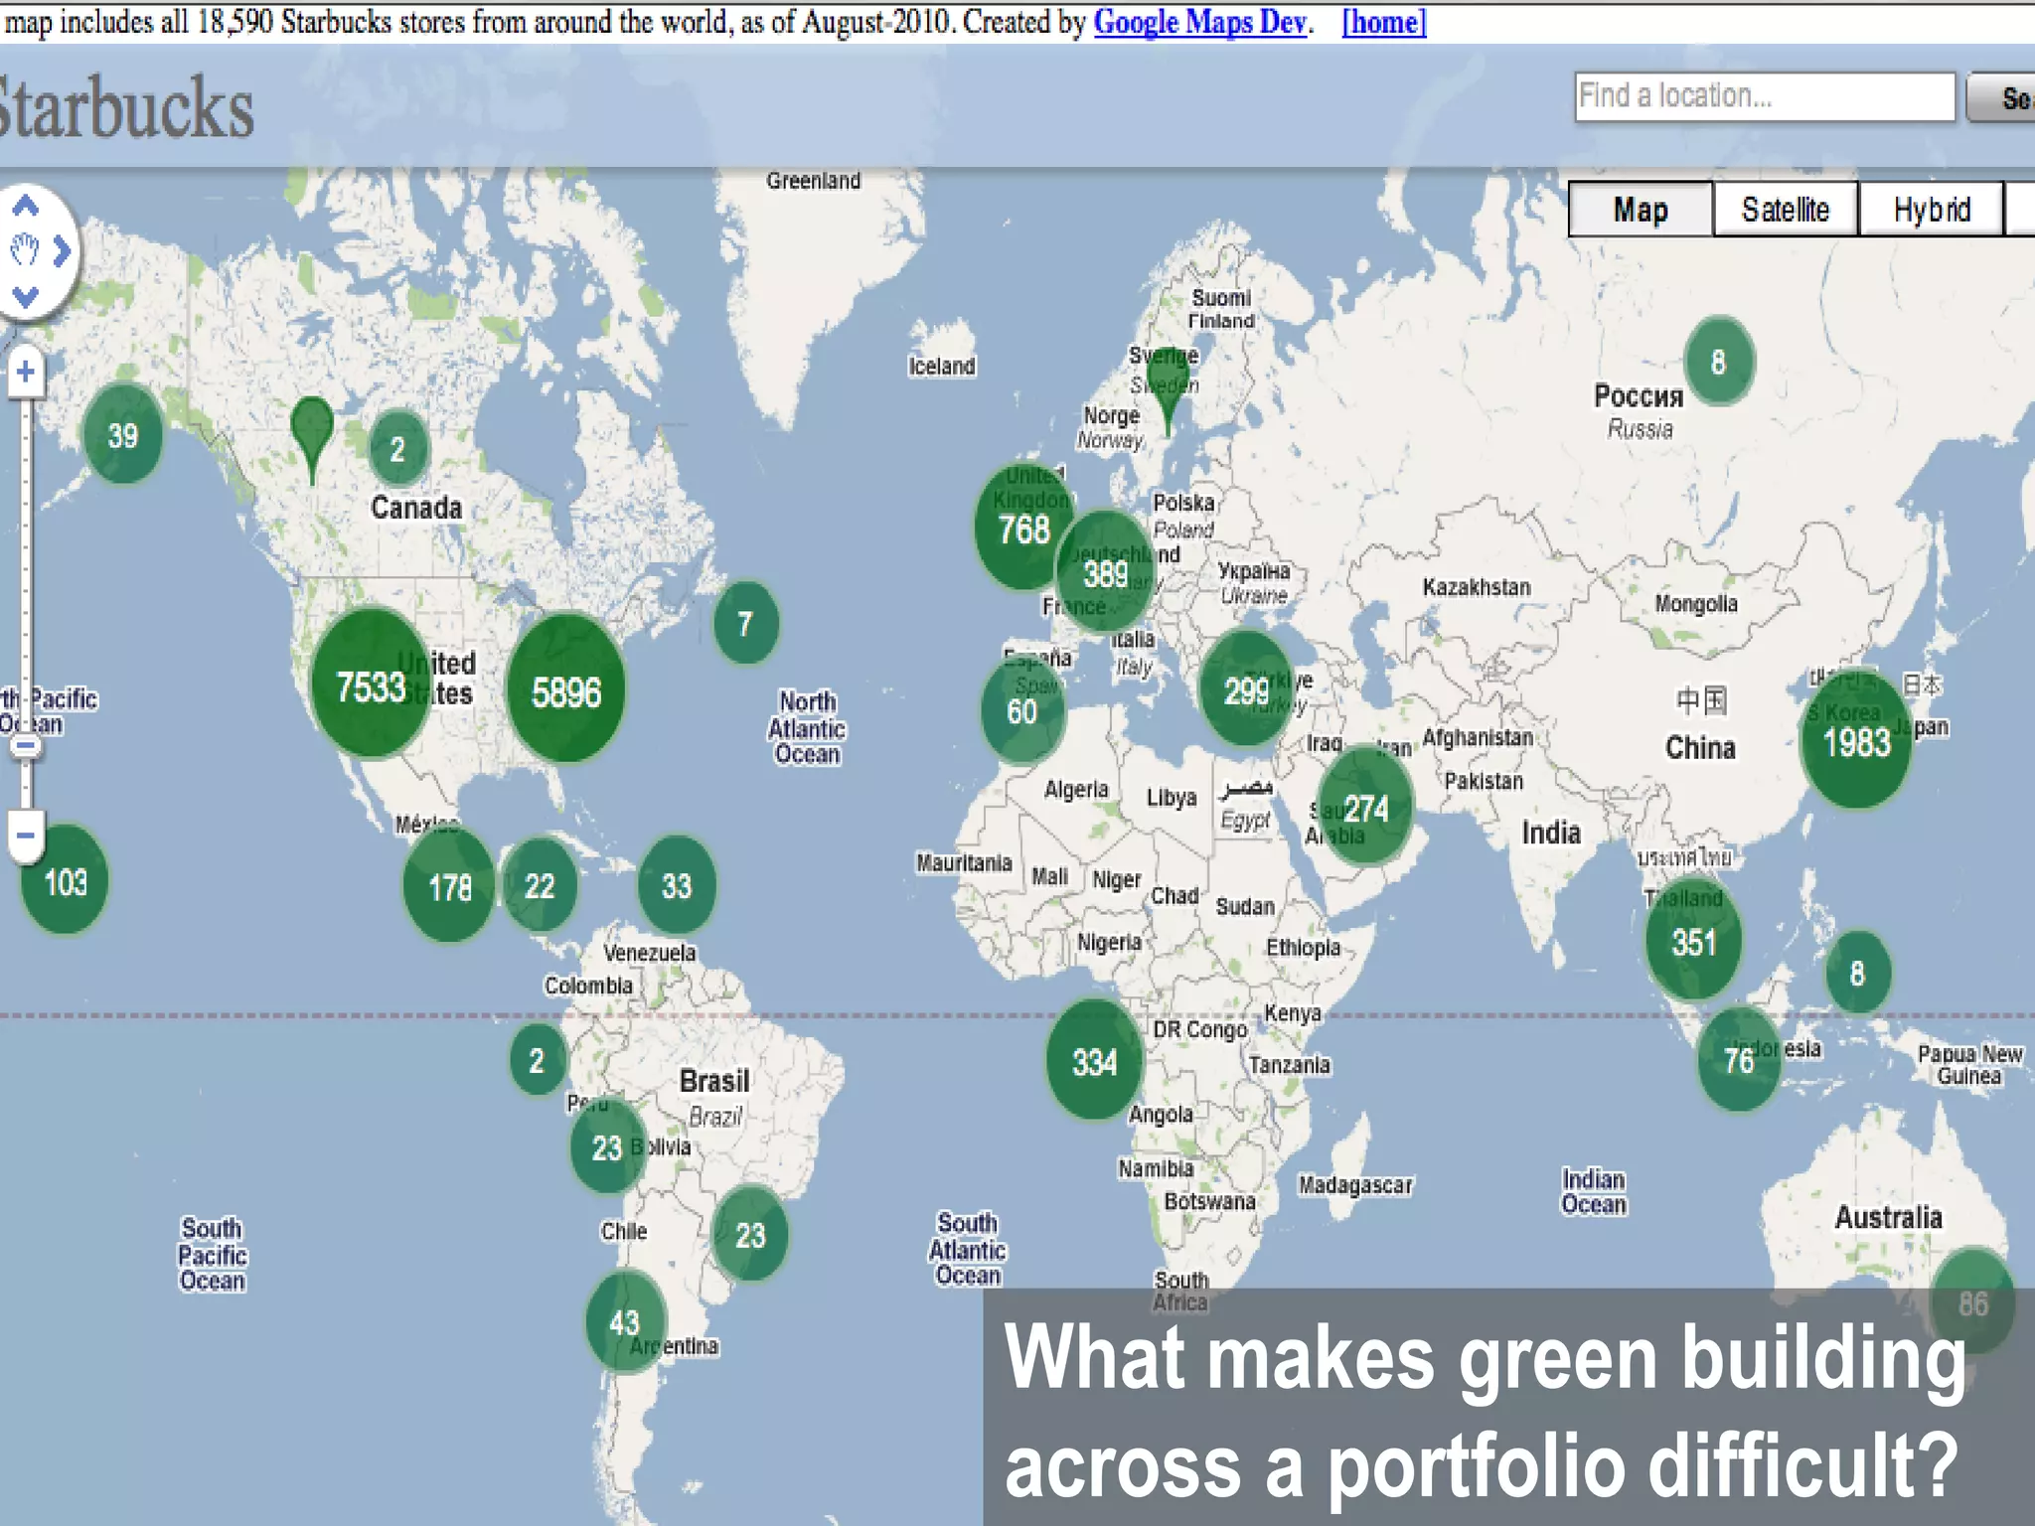Switch to Satellite view tab
Image resolution: width=2035 pixels, height=1526 pixels.
tap(1785, 210)
